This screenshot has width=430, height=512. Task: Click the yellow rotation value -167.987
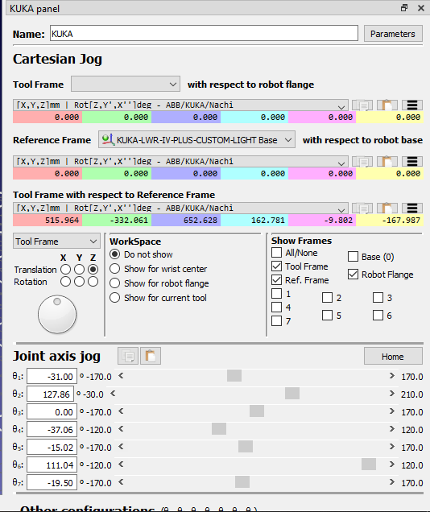coord(390,221)
